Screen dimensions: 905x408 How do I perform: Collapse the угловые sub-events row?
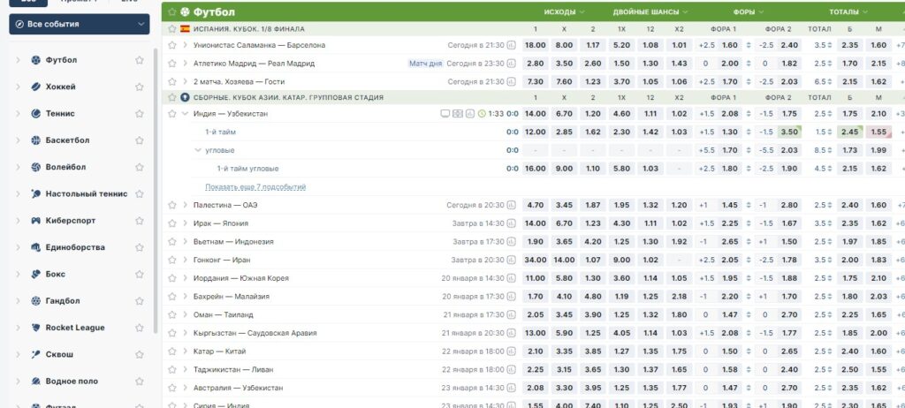tap(198, 150)
